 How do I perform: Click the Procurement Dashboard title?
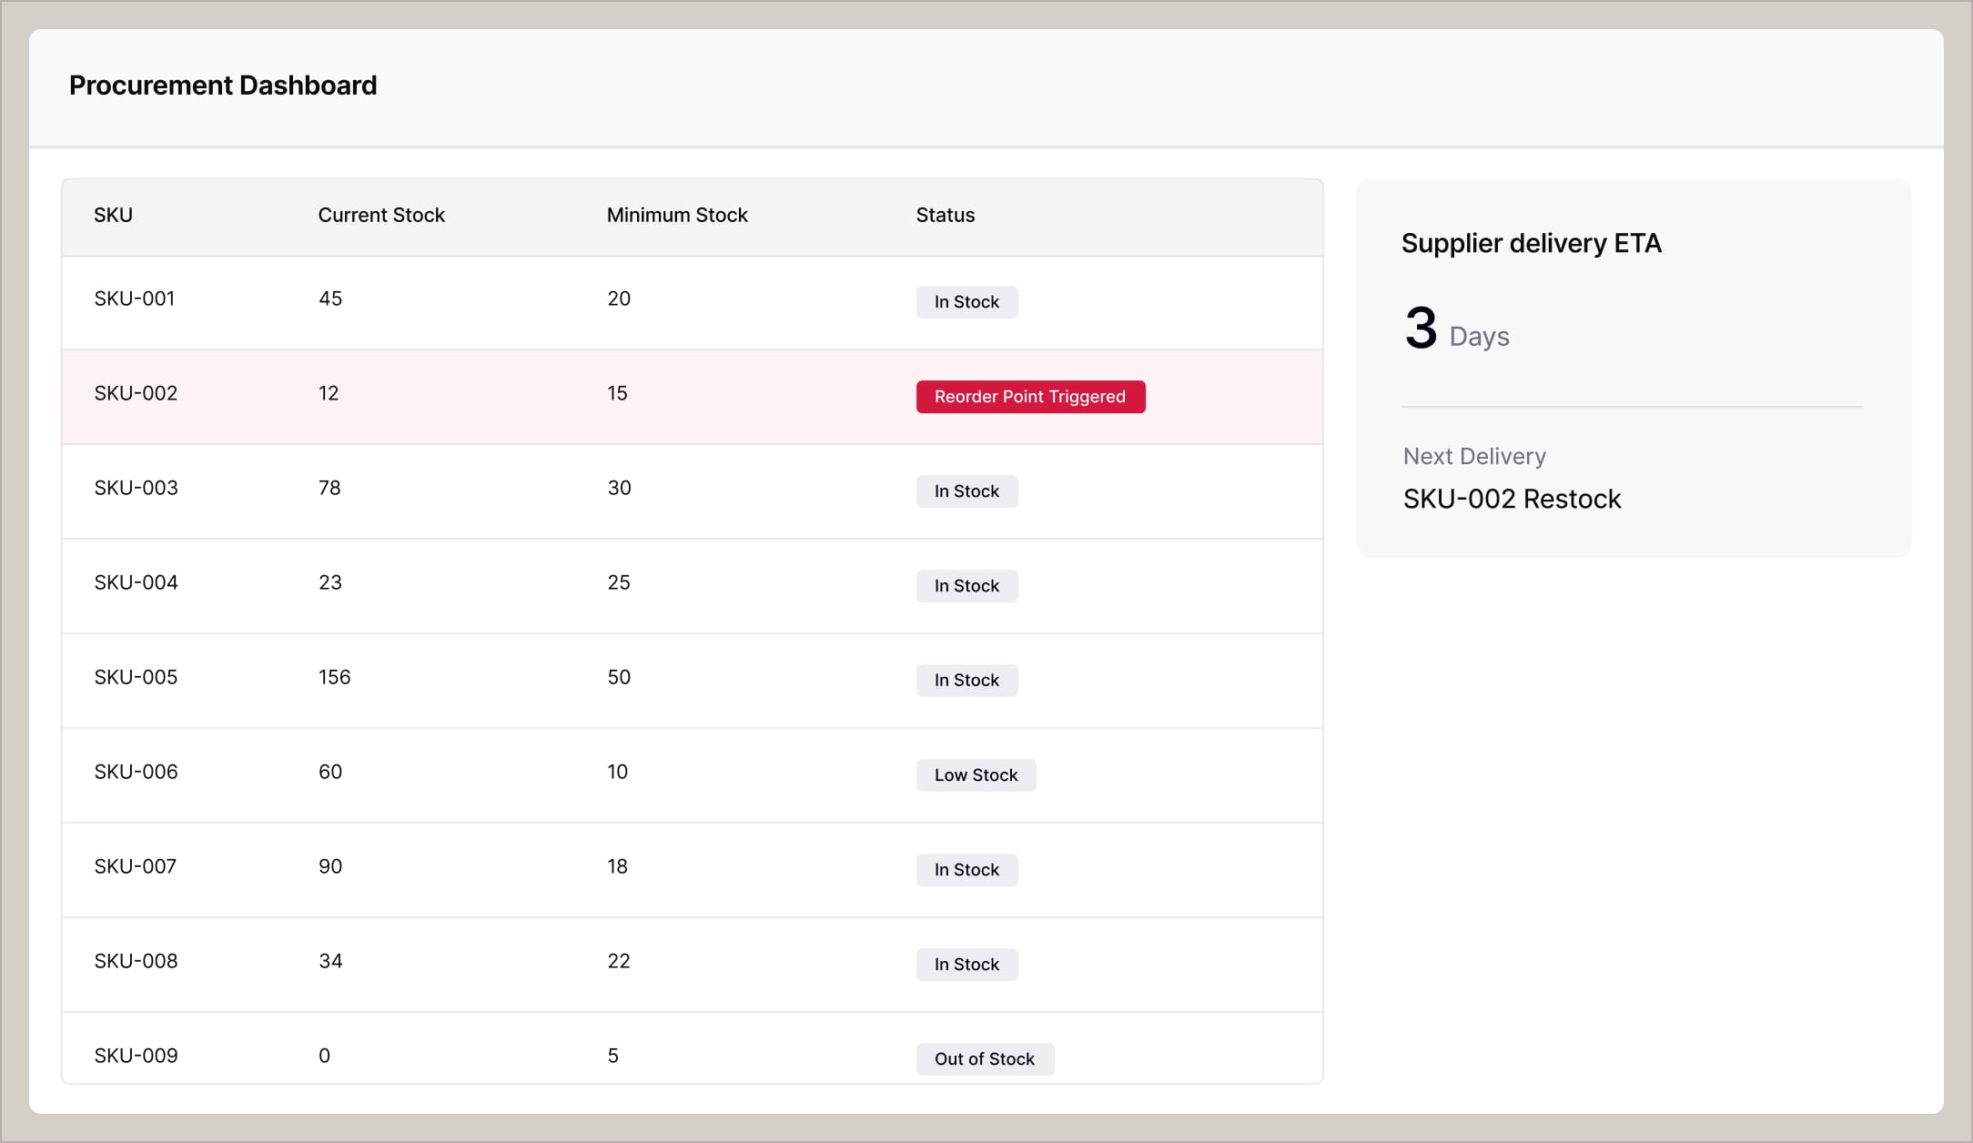tap(222, 85)
